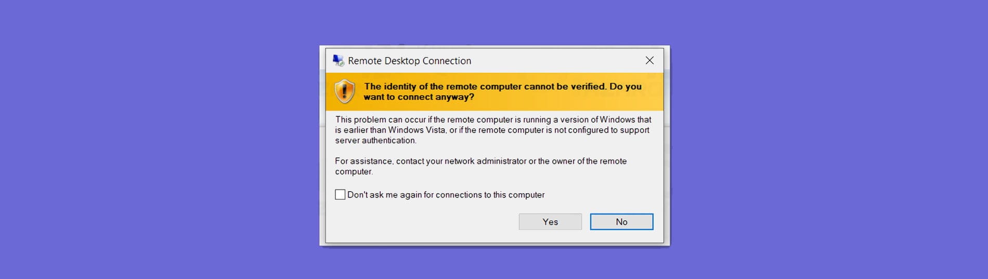Click the "Don't ask me again" label text
This screenshot has width=988, height=279.
(446, 195)
